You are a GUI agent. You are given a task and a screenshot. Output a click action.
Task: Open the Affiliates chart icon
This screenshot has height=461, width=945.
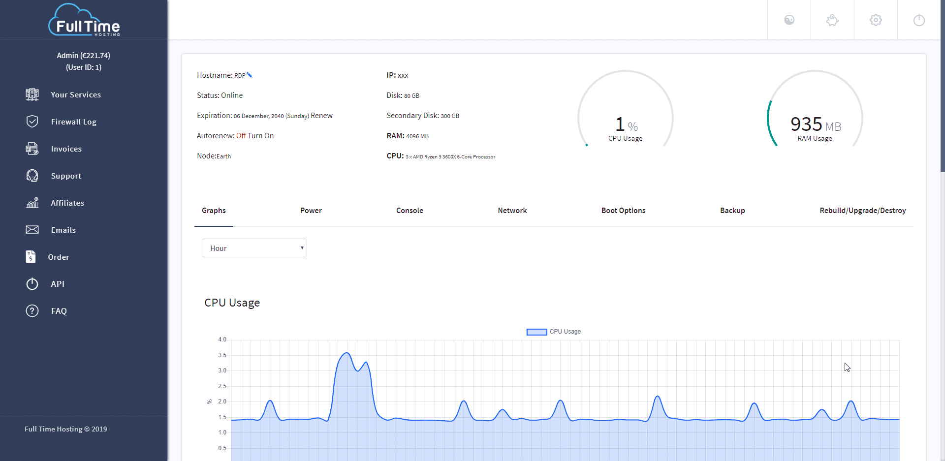(31, 203)
